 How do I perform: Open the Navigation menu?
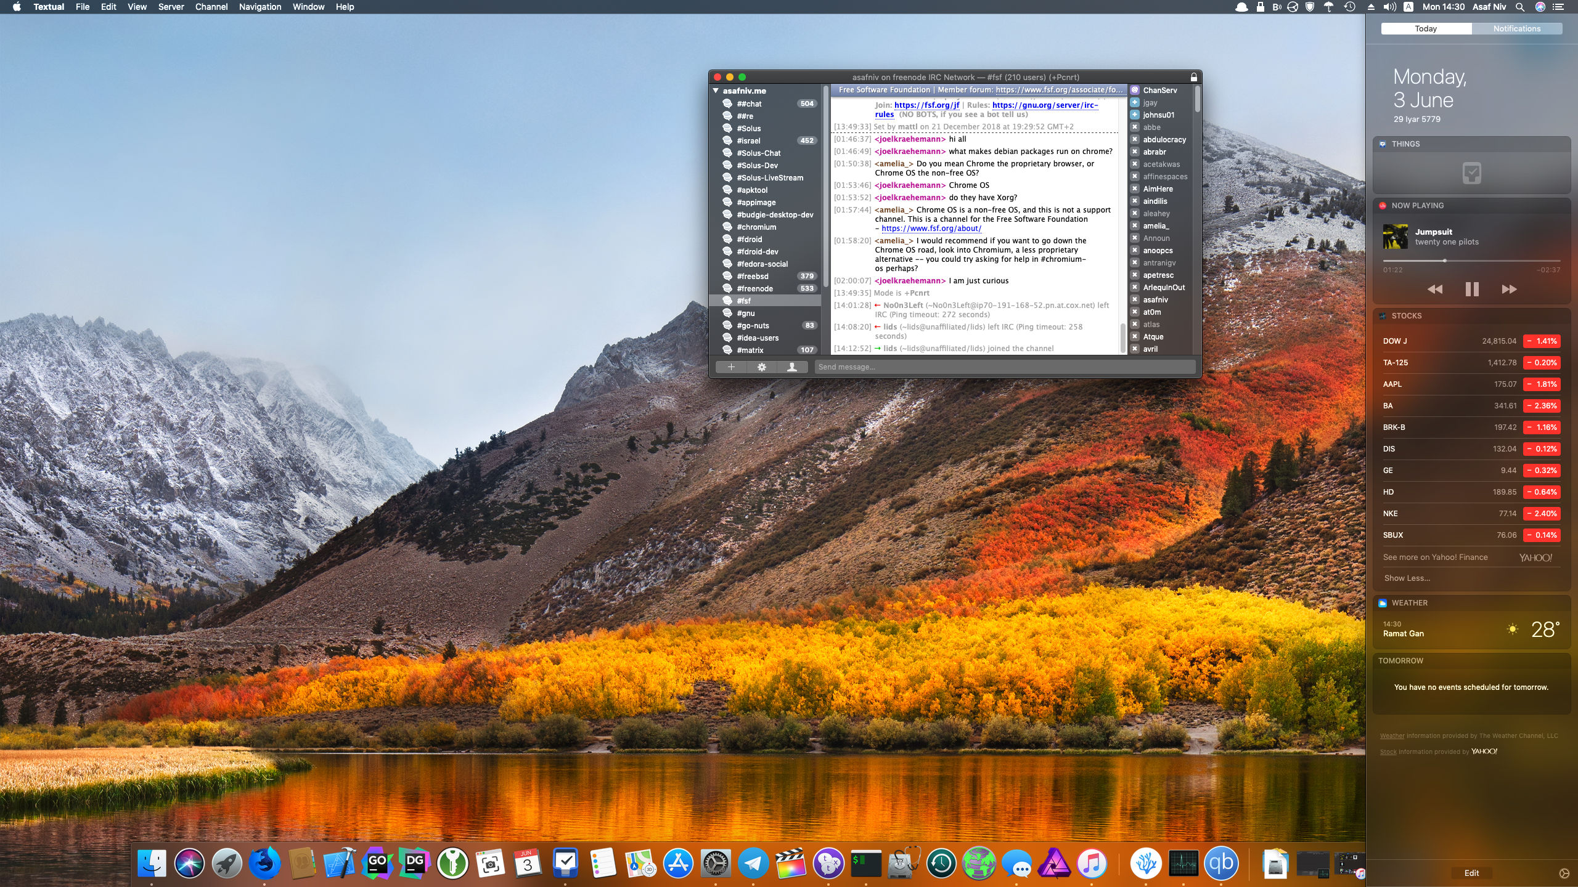click(260, 7)
